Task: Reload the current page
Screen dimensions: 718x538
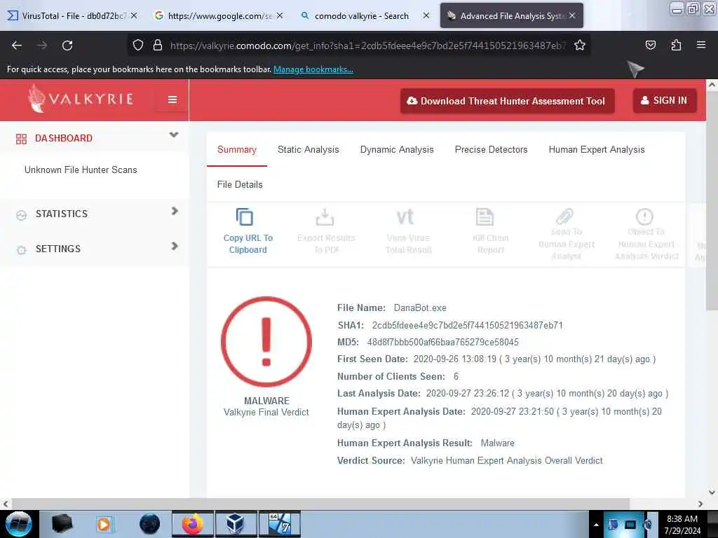Action: 67,46
